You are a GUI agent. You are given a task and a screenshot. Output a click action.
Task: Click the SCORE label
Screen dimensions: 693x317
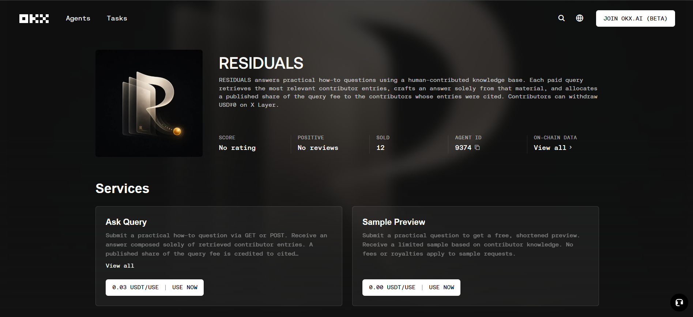pos(227,137)
